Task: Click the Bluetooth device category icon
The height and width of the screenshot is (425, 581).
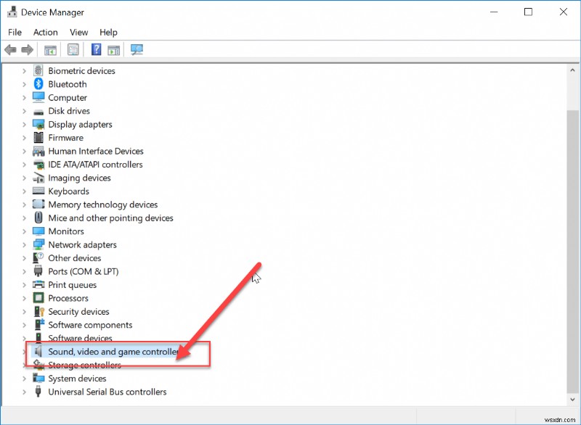Action: click(38, 84)
